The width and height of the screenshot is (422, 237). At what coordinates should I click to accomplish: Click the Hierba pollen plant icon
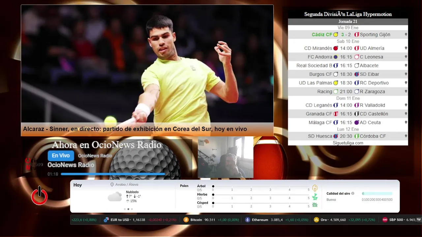pos(315,197)
